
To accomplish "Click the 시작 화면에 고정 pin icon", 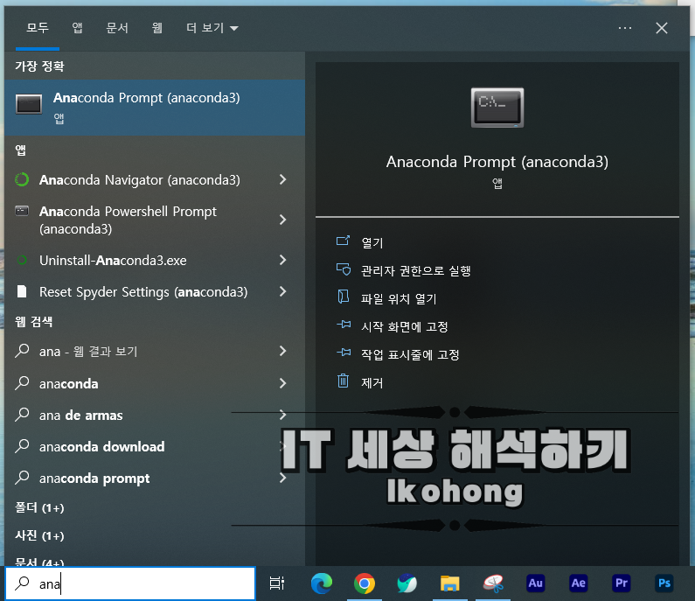I will click(x=343, y=325).
